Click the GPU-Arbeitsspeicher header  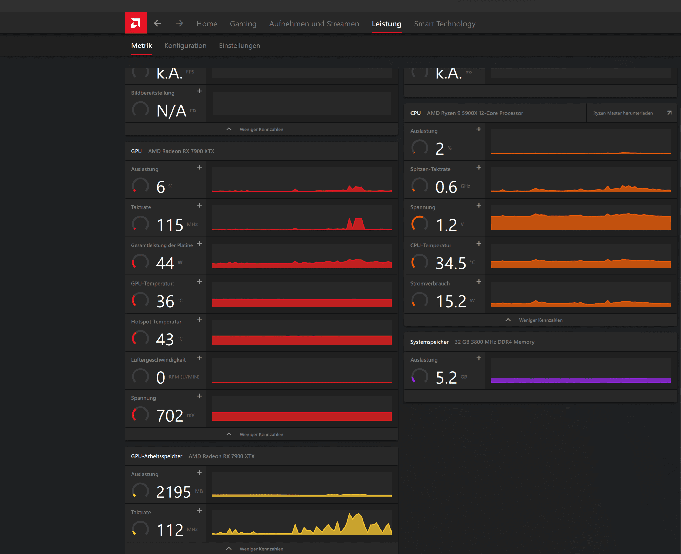(261, 456)
